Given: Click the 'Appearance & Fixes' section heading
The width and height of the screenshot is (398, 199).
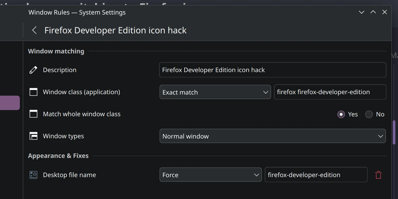Looking at the screenshot, I should tap(58, 156).
